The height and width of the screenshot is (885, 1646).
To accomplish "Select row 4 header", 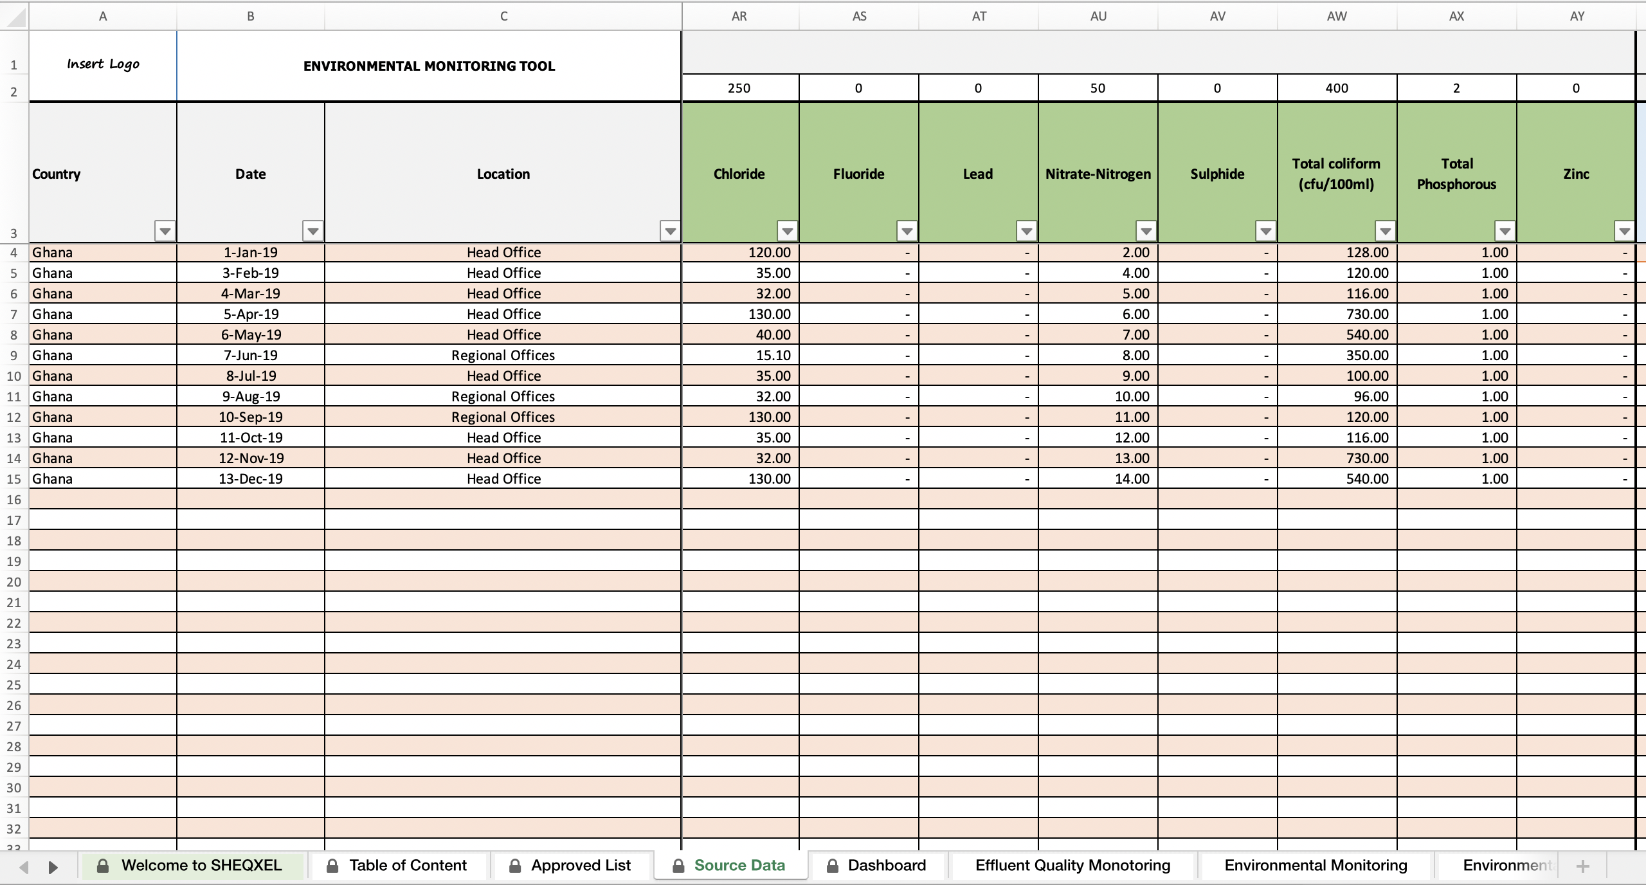I will tap(14, 253).
